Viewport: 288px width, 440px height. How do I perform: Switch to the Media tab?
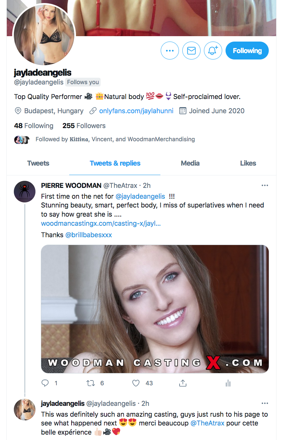(x=190, y=163)
